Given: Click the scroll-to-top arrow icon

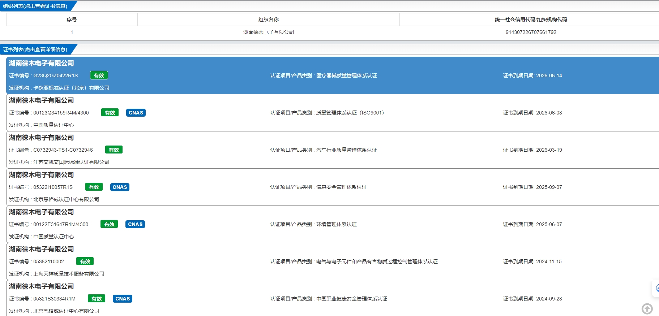Looking at the screenshot, I should click(x=647, y=309).
